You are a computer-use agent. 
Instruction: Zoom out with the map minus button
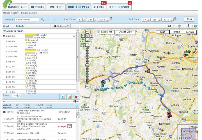click(x=87, y=87)
